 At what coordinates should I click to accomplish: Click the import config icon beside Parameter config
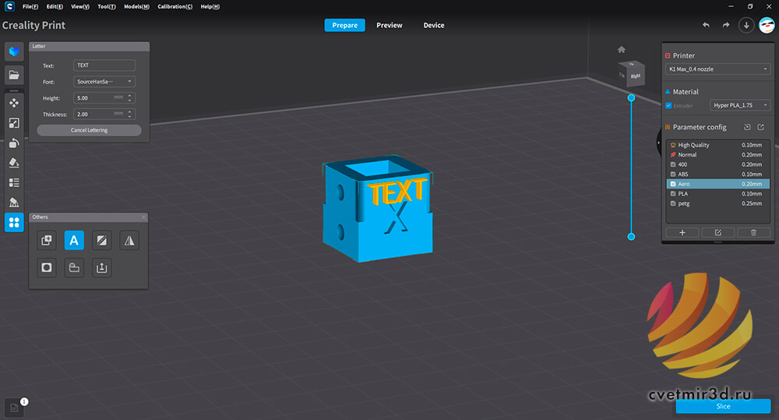747,127
